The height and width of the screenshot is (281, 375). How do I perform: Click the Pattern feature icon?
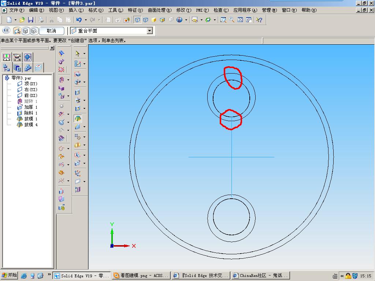point(77,137)
